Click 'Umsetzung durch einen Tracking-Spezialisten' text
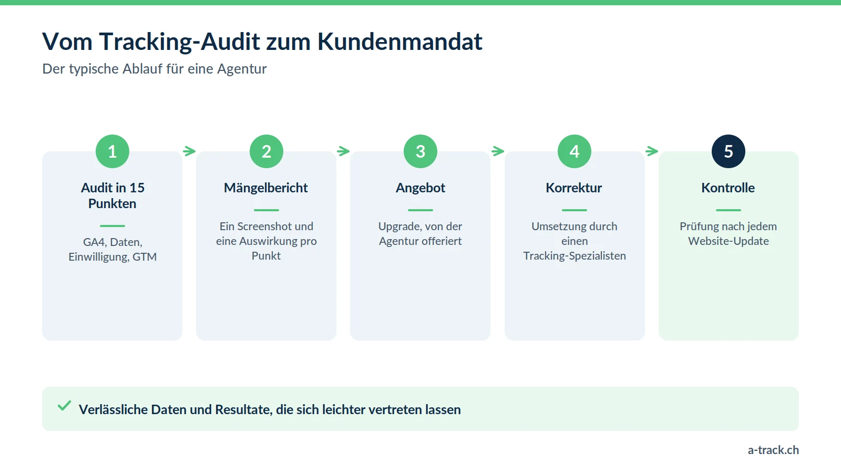The width and height of the screenshot is (841, 473). tap(575, 241)
